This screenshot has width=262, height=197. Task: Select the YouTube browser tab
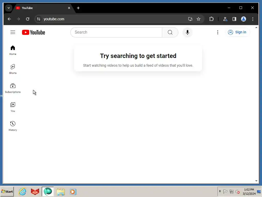[43, 8]
